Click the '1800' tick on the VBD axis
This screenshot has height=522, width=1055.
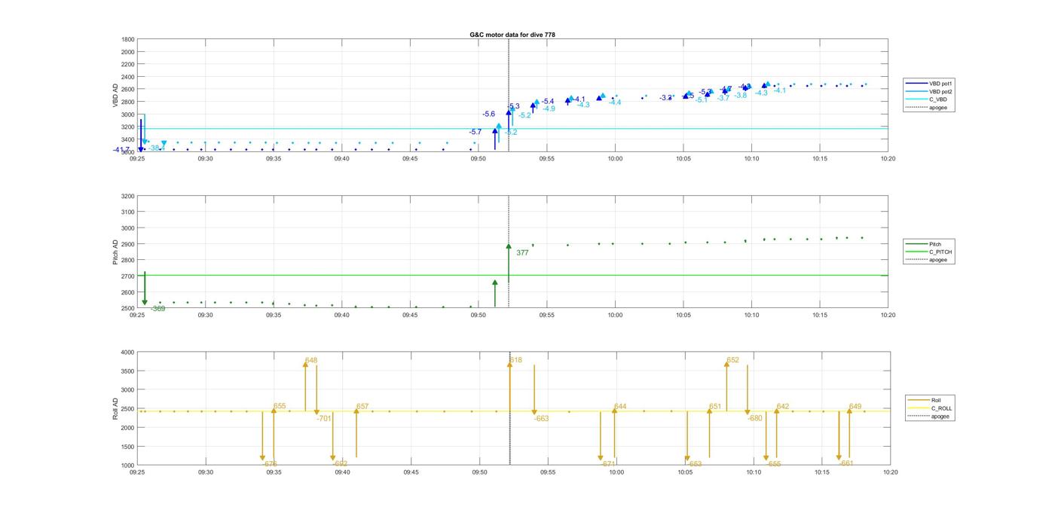(x=128, y=39)
